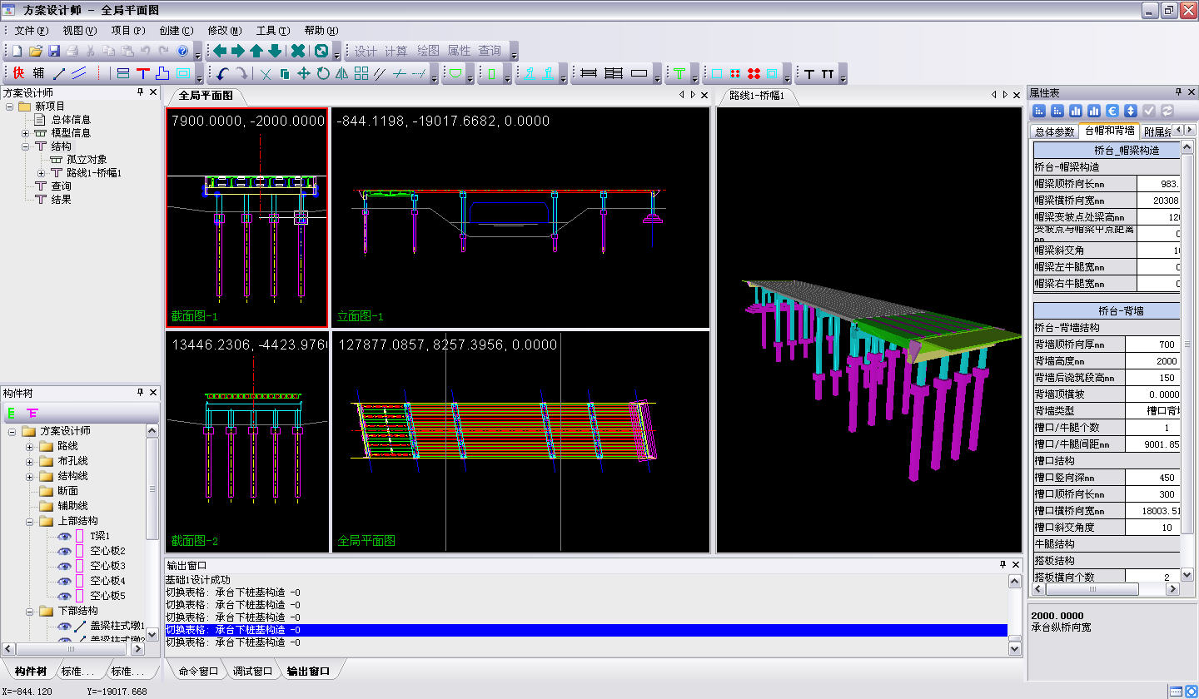Expand the 模型信息 tree node
The width and height of the screenshot is (1199, 699).
point(25,133)
